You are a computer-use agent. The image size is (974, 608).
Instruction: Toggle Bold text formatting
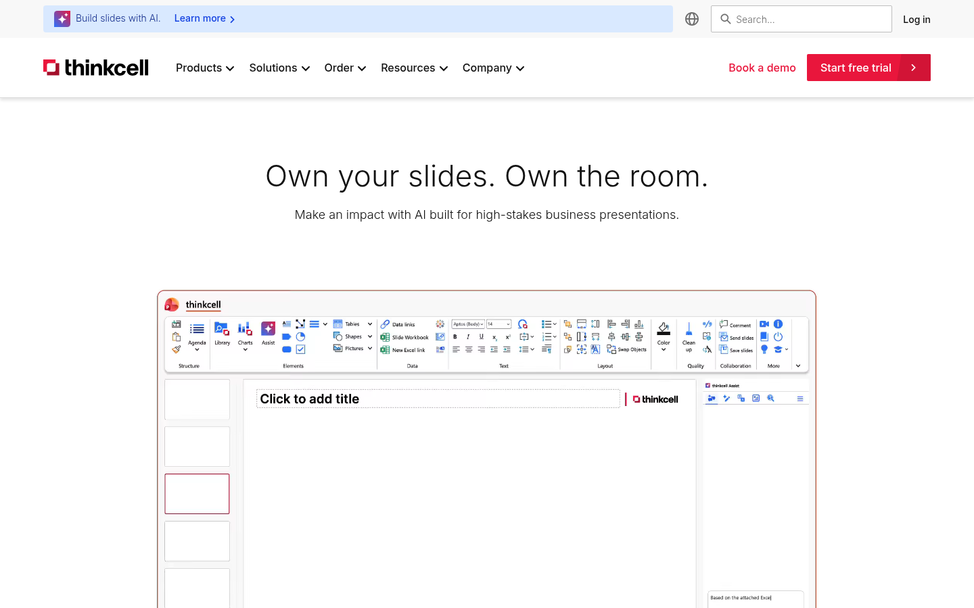pyautogui.click(x=455, y=337)
